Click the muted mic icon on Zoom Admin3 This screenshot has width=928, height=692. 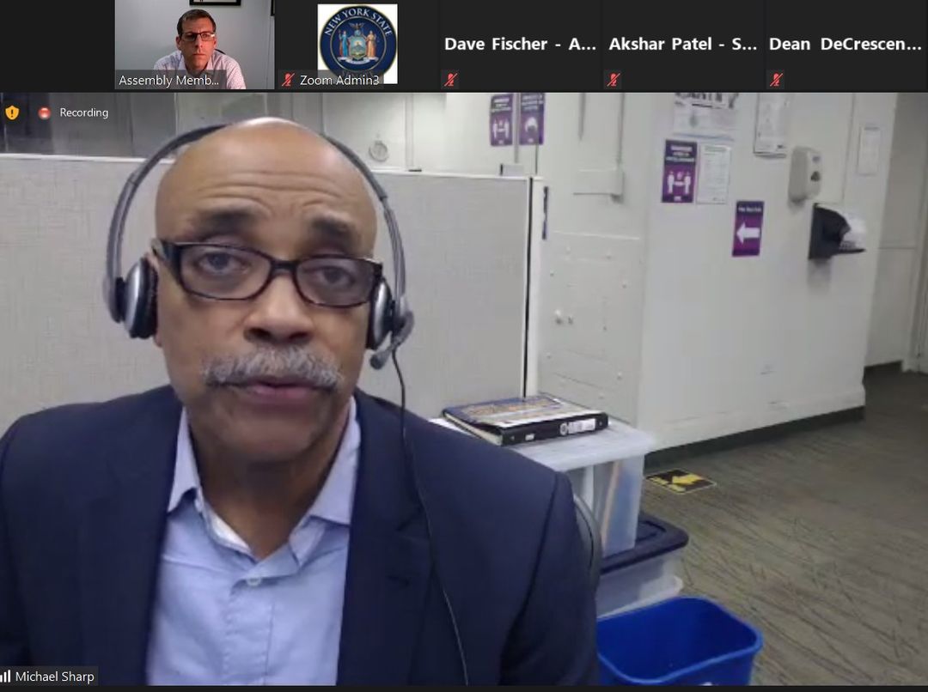tap(288, 80)
